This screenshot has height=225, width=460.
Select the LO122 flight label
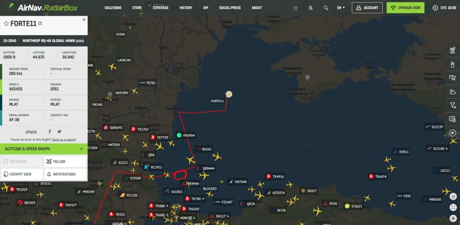(x=442, y=170)
